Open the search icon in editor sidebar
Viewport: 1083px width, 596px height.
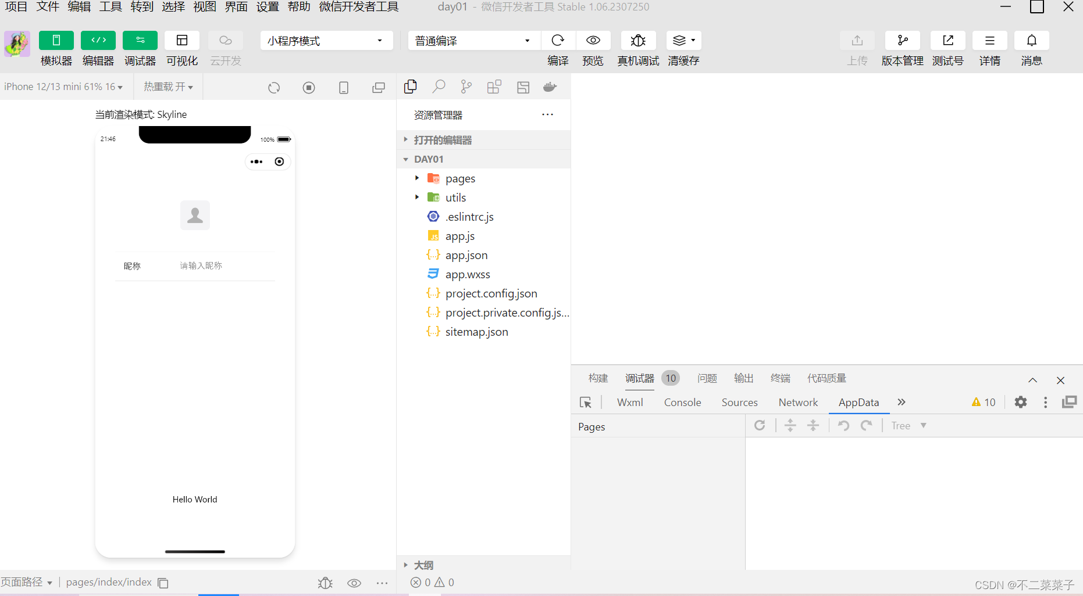coord(439,87)
